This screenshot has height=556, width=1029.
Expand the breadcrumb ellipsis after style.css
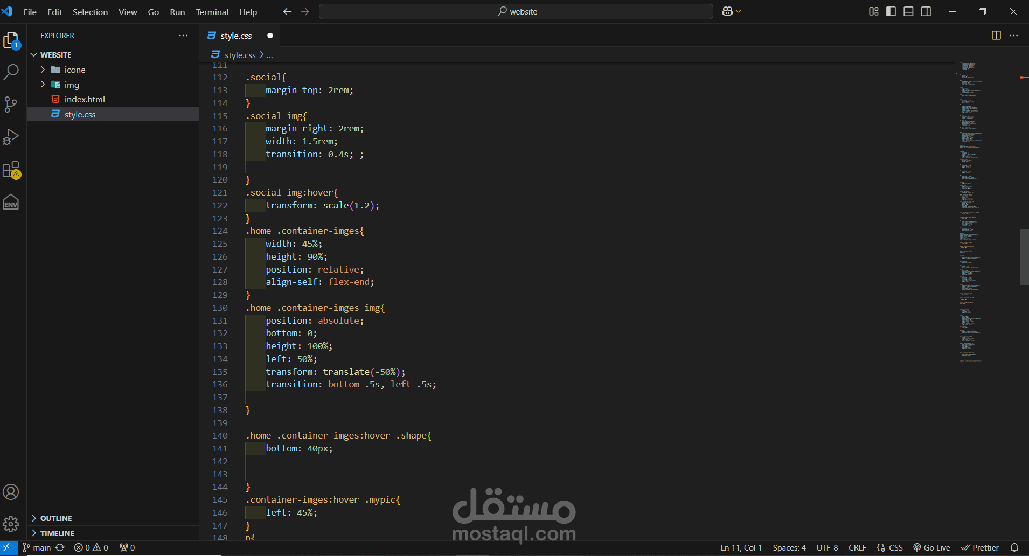[x=270, y=55]
